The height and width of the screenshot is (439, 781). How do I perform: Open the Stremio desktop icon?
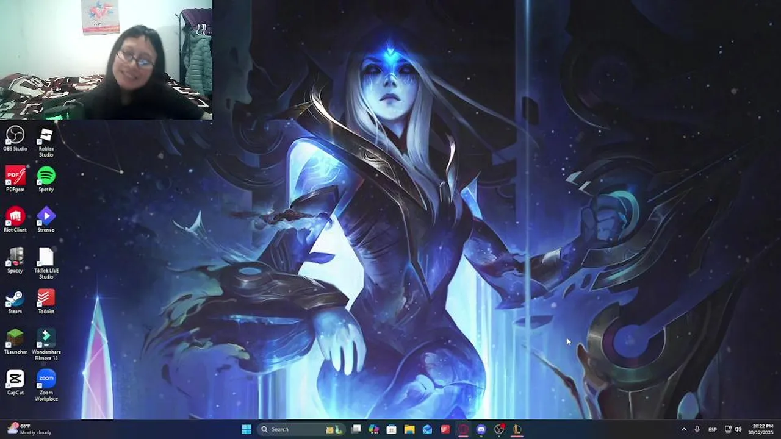46,220
